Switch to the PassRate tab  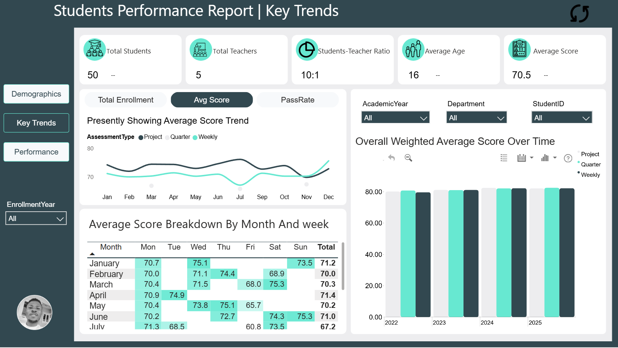click(297, 100)
